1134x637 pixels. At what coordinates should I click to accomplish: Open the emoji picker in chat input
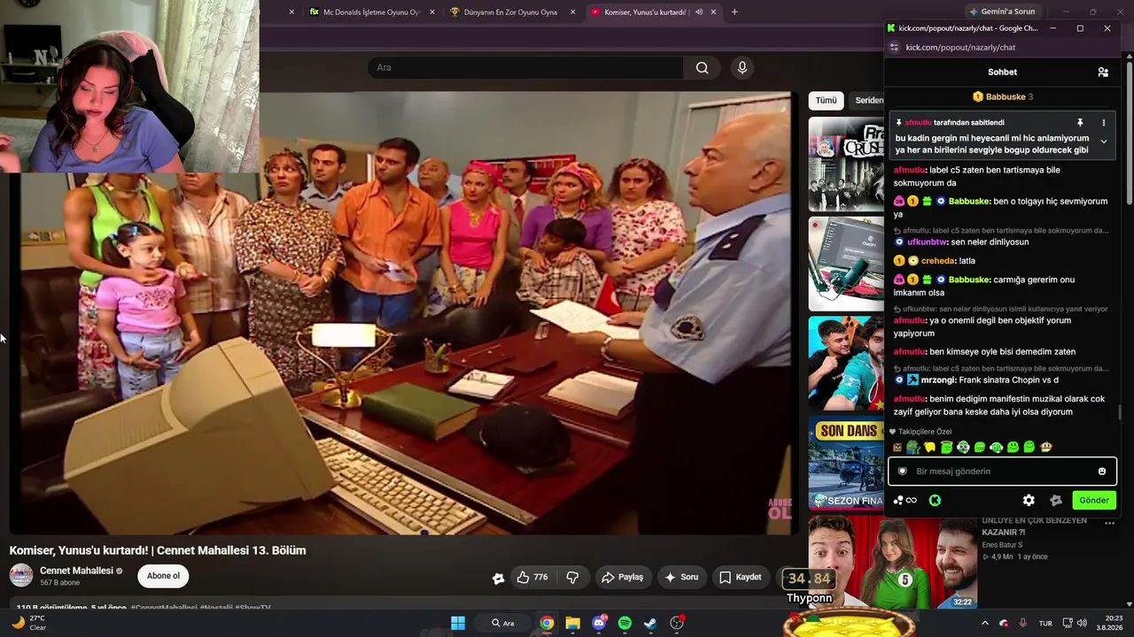[x=1102, y=472]
